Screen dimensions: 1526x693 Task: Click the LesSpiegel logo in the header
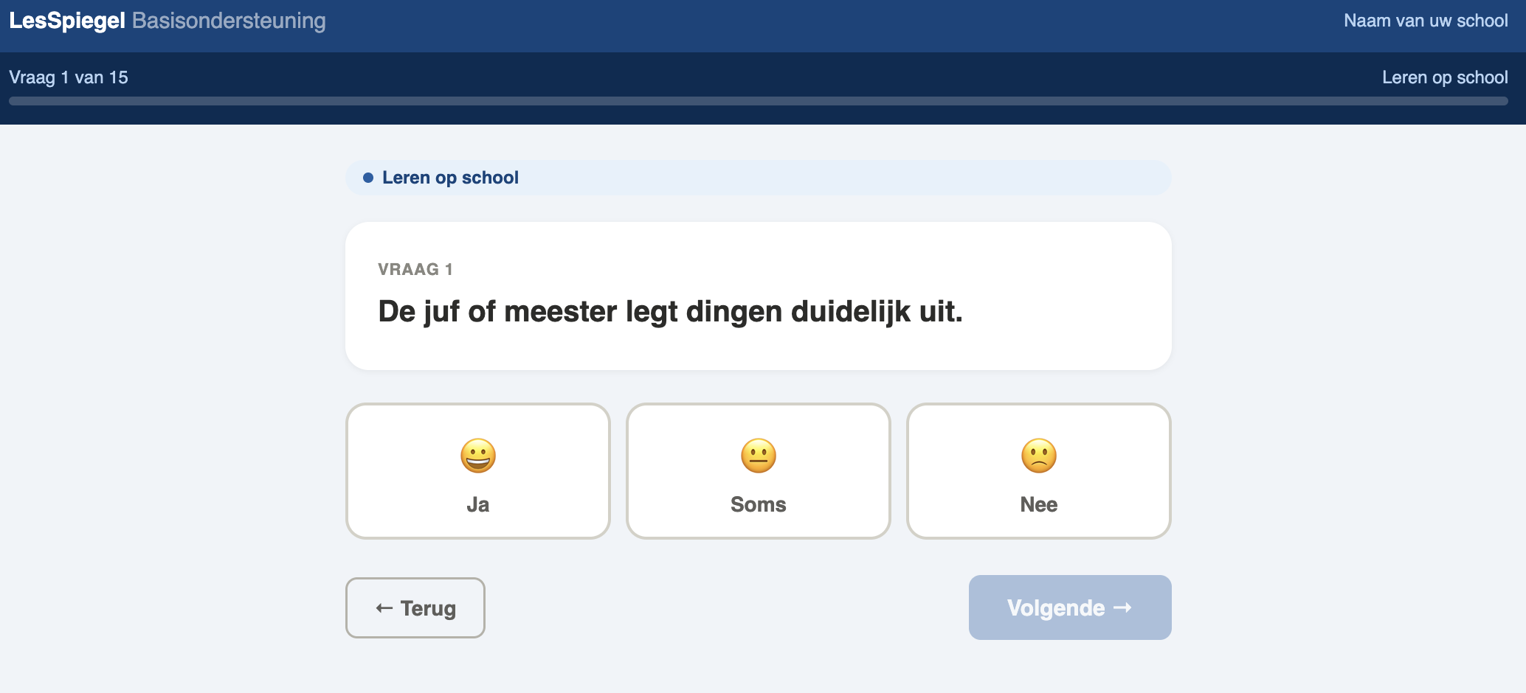coord(67,21)
